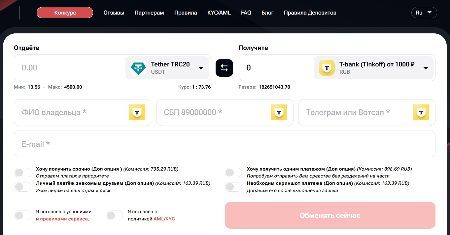Open the Отзывы menu item
Screen dimensions: 450x235
(x=114, y=13)
